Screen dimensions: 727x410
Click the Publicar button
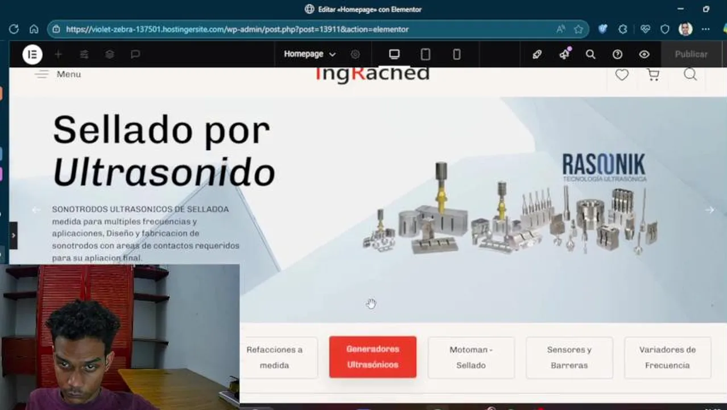691,54
